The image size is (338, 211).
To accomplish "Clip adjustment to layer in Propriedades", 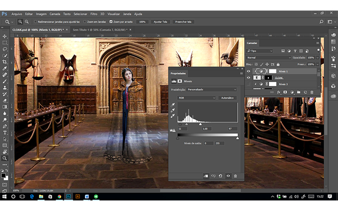I will [206, 176].
